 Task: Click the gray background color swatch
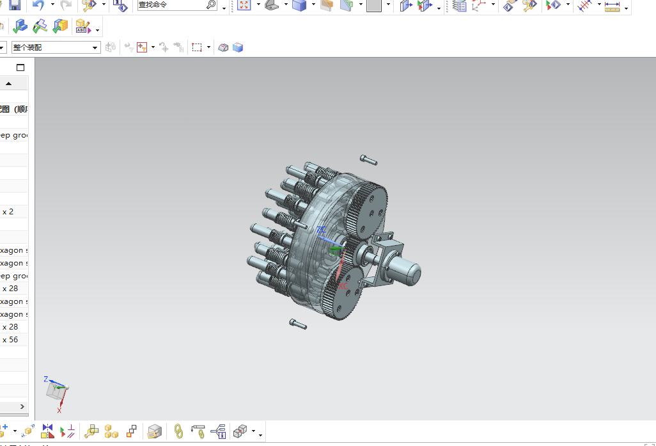(x=374, y=6)
